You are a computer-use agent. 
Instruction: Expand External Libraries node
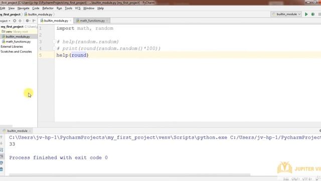[x=12, y=47]
